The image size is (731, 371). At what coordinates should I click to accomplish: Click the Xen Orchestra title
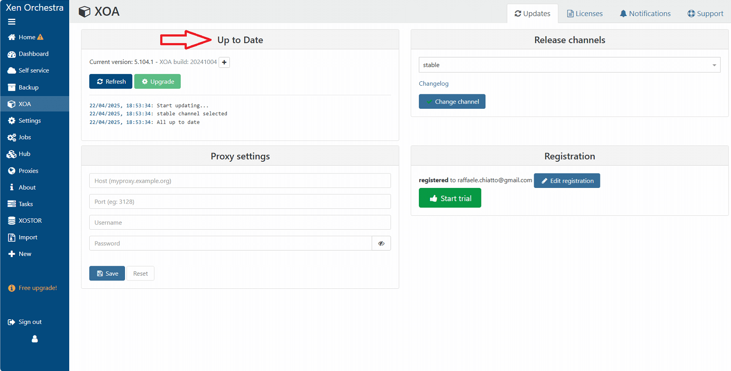point(34,7)
